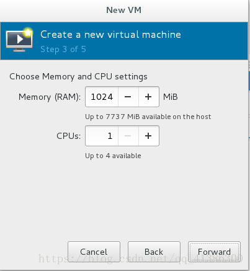250x271 pixels.
Task: Click the blog.csdn.net watermark text
Action: click(x=141, y=259)
